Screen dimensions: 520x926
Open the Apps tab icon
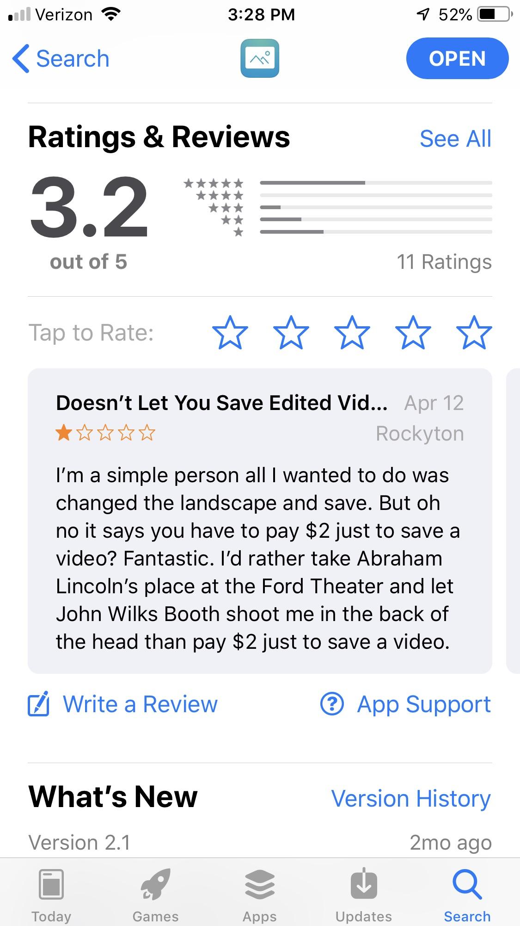coord(260,884)
